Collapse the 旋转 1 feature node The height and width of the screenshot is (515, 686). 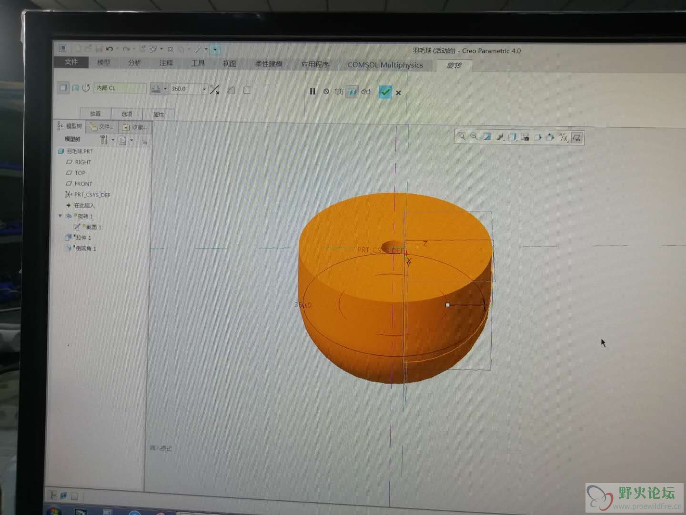click(61, 216)
